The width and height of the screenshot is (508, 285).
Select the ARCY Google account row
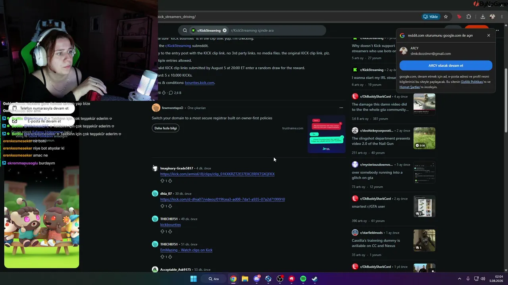(446, 51)
